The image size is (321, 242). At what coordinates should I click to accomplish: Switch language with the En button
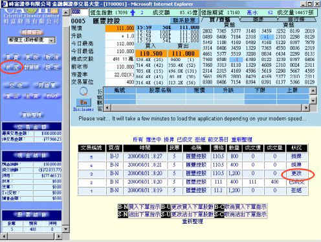[83, 103]
